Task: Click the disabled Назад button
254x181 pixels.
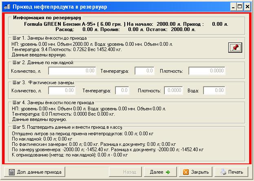Action: pyautogui.click(x=125, y=172)
